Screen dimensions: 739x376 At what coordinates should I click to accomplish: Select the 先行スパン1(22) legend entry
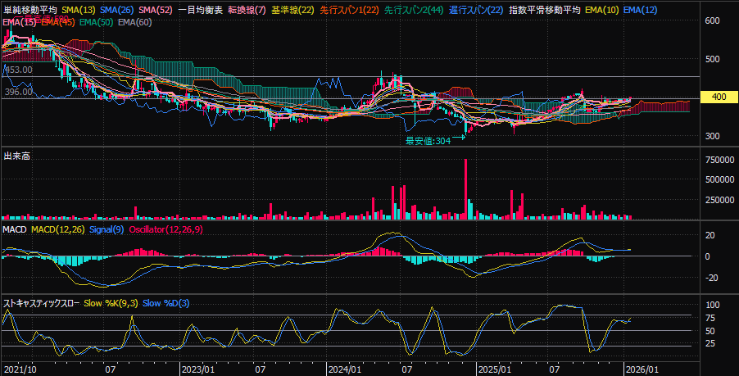click(x=348, y=10)
